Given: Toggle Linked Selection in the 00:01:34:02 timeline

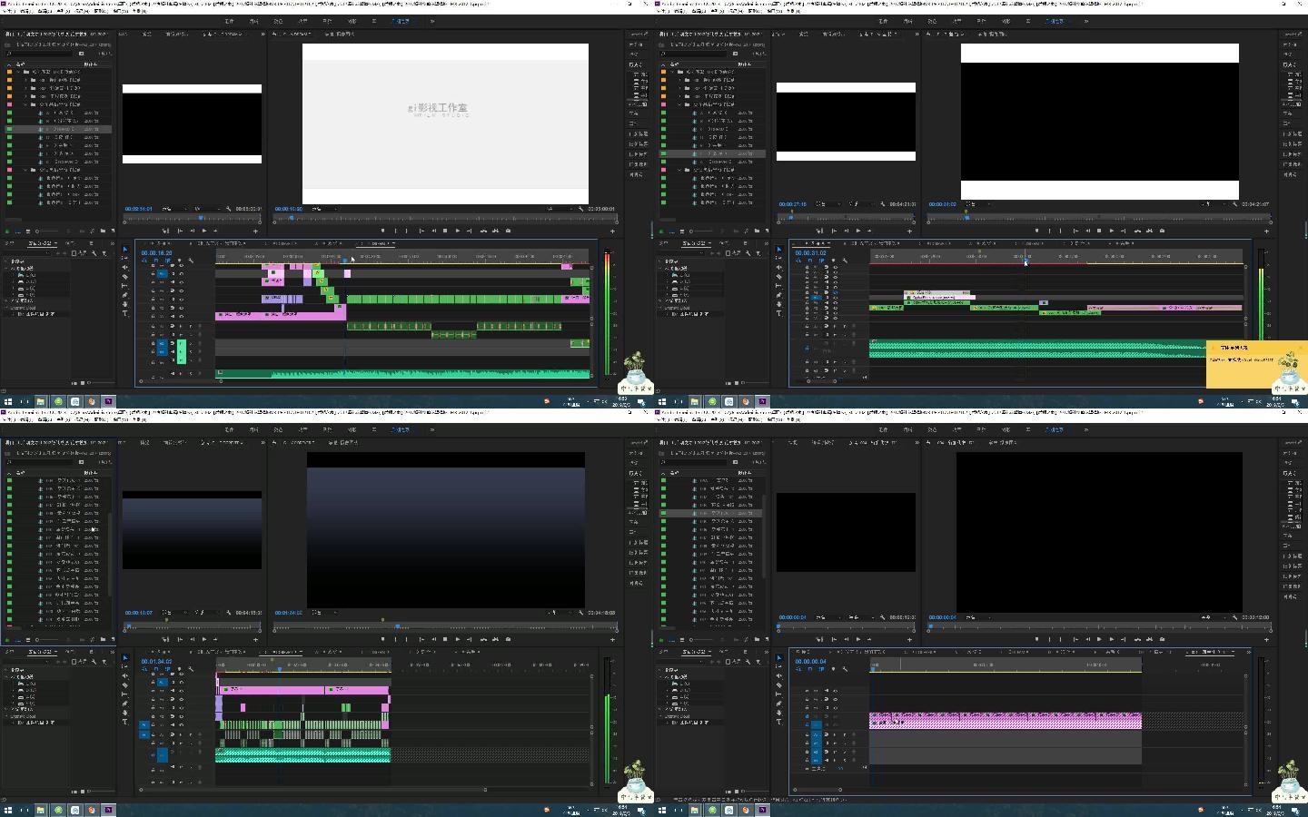Looking at the screenshot, I should pos(167,669).
